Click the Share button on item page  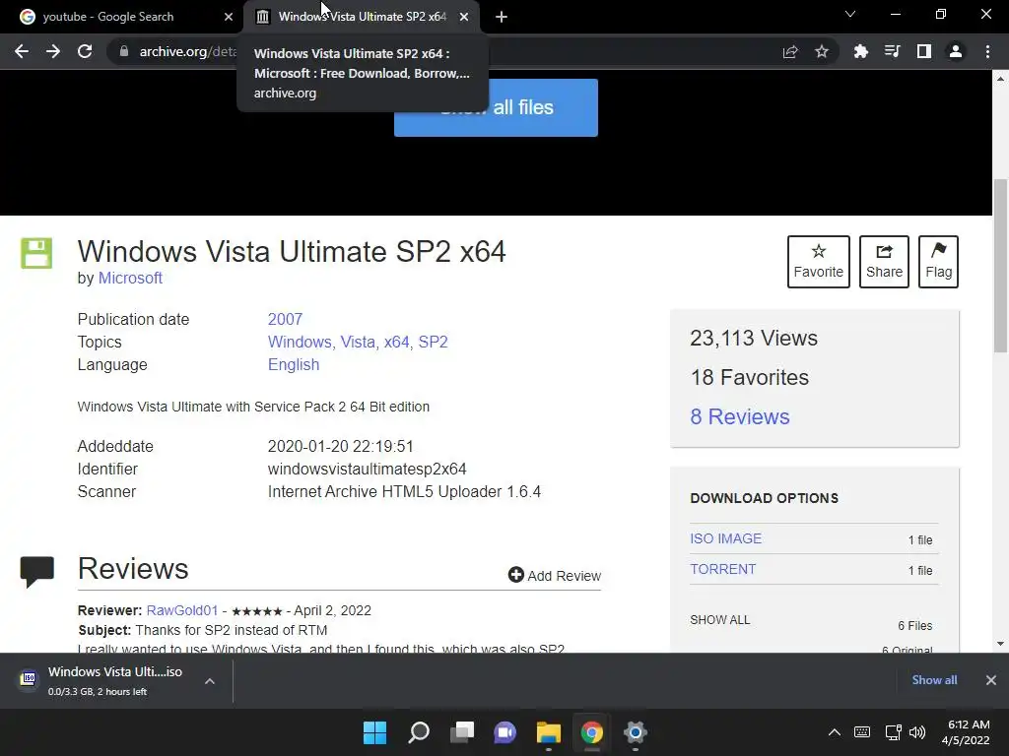coord(884,262)
